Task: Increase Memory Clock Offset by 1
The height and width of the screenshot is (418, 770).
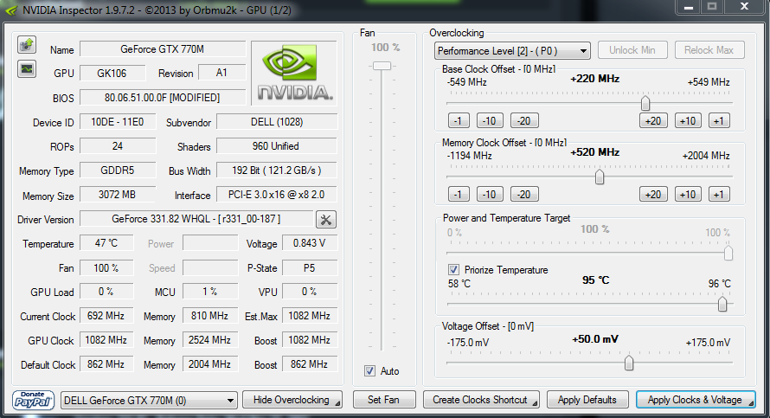Action: (x=719, y=195)
